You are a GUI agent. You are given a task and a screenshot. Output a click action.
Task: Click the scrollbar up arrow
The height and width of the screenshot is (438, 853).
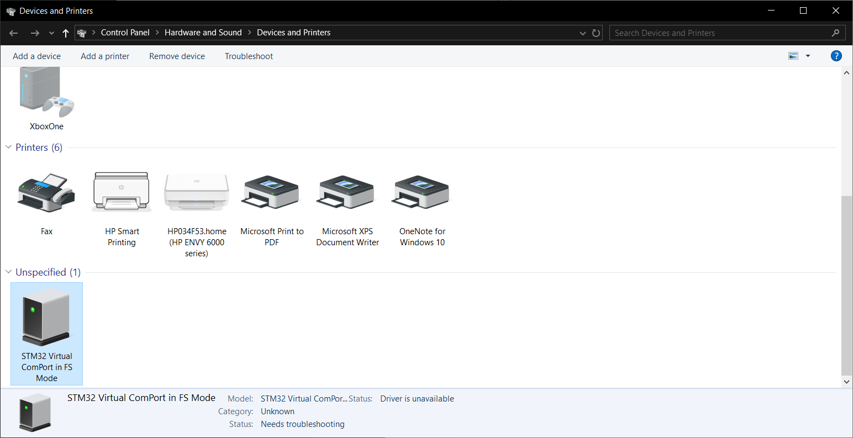[846, 72]
